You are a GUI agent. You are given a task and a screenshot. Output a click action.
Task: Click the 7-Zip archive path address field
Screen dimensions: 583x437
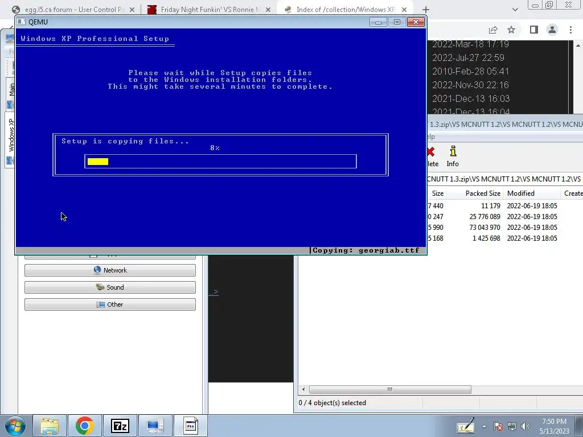[505, 179]
